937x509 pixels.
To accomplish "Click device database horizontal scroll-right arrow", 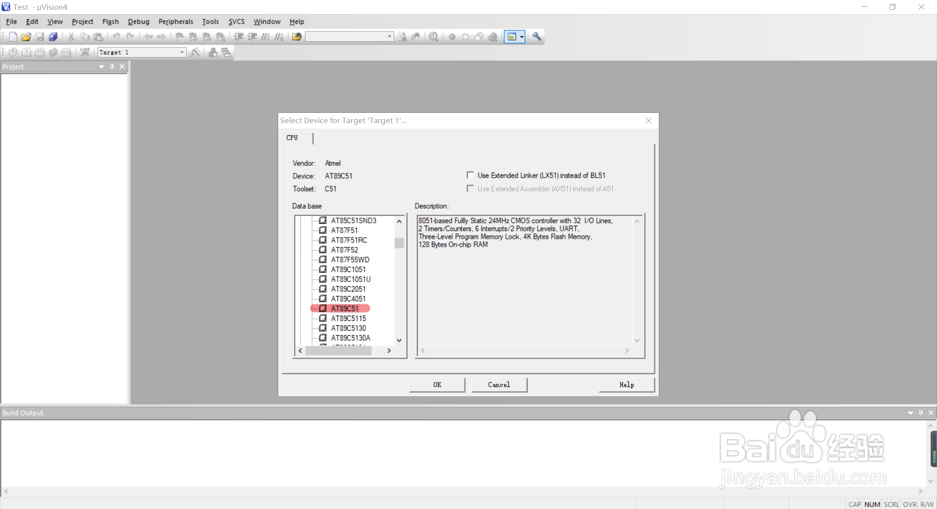I will [389, 351].
